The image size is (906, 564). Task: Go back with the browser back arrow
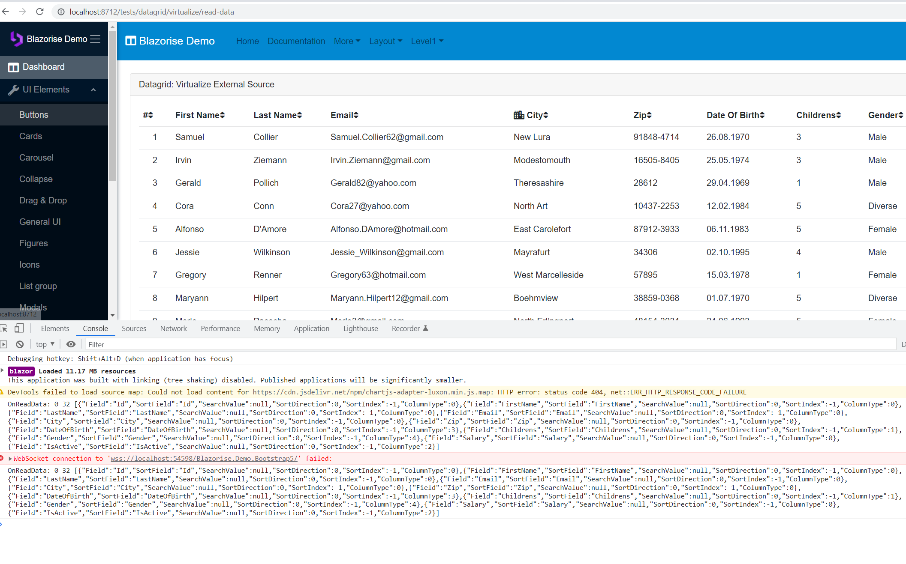click(6, 12)
